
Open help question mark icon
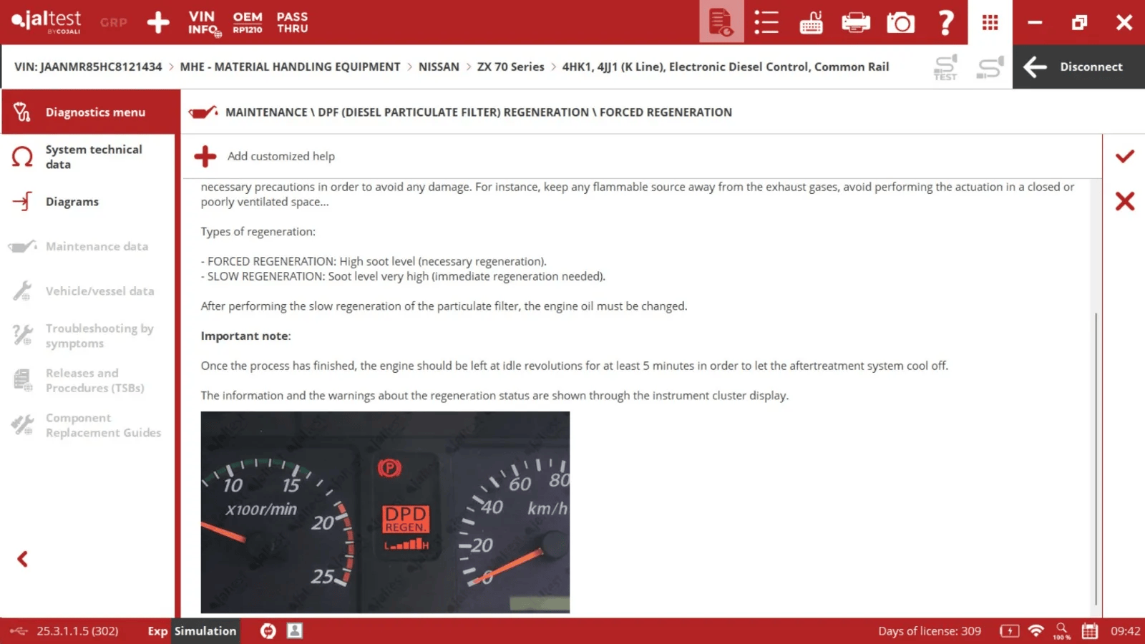(x=945, y=23)
